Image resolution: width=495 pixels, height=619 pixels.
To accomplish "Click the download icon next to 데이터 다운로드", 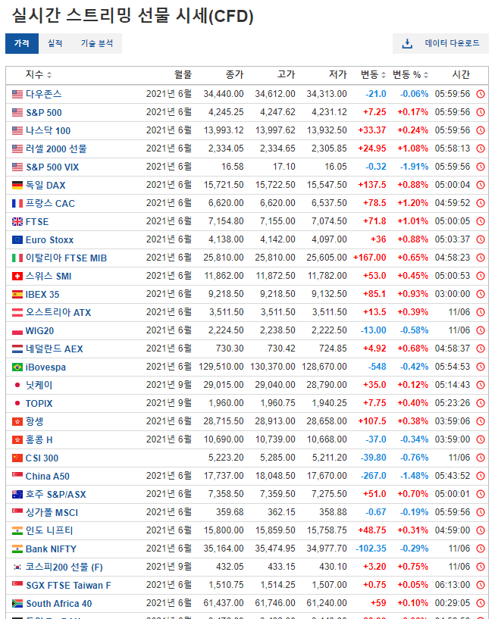I will (x=407, y=43).
